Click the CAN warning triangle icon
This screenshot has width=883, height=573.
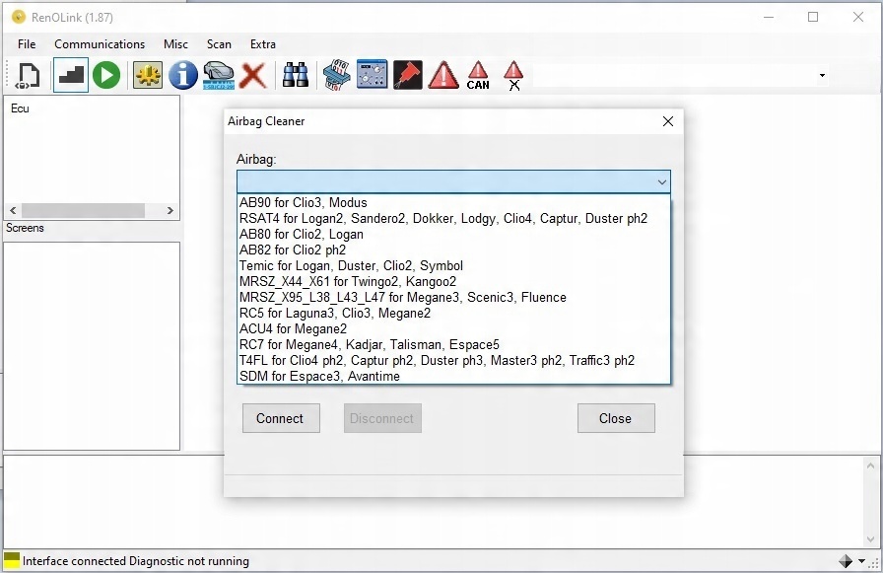pos(478,75)
